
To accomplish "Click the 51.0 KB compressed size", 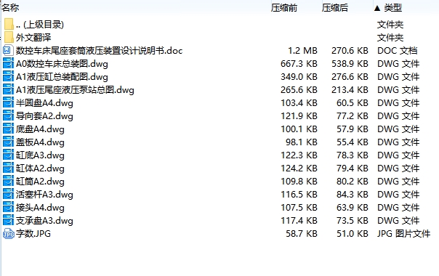I will [353, 233].
